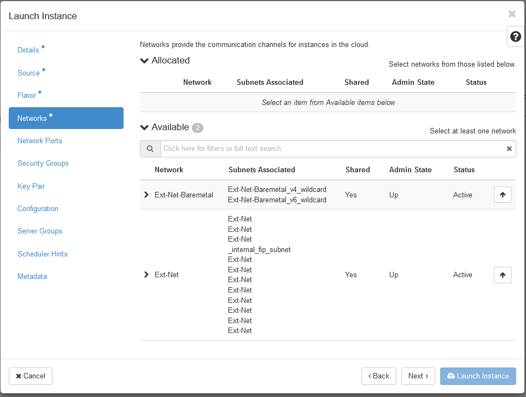
Task: Close the Launch Instance dialog
Action: pos(512,14)
